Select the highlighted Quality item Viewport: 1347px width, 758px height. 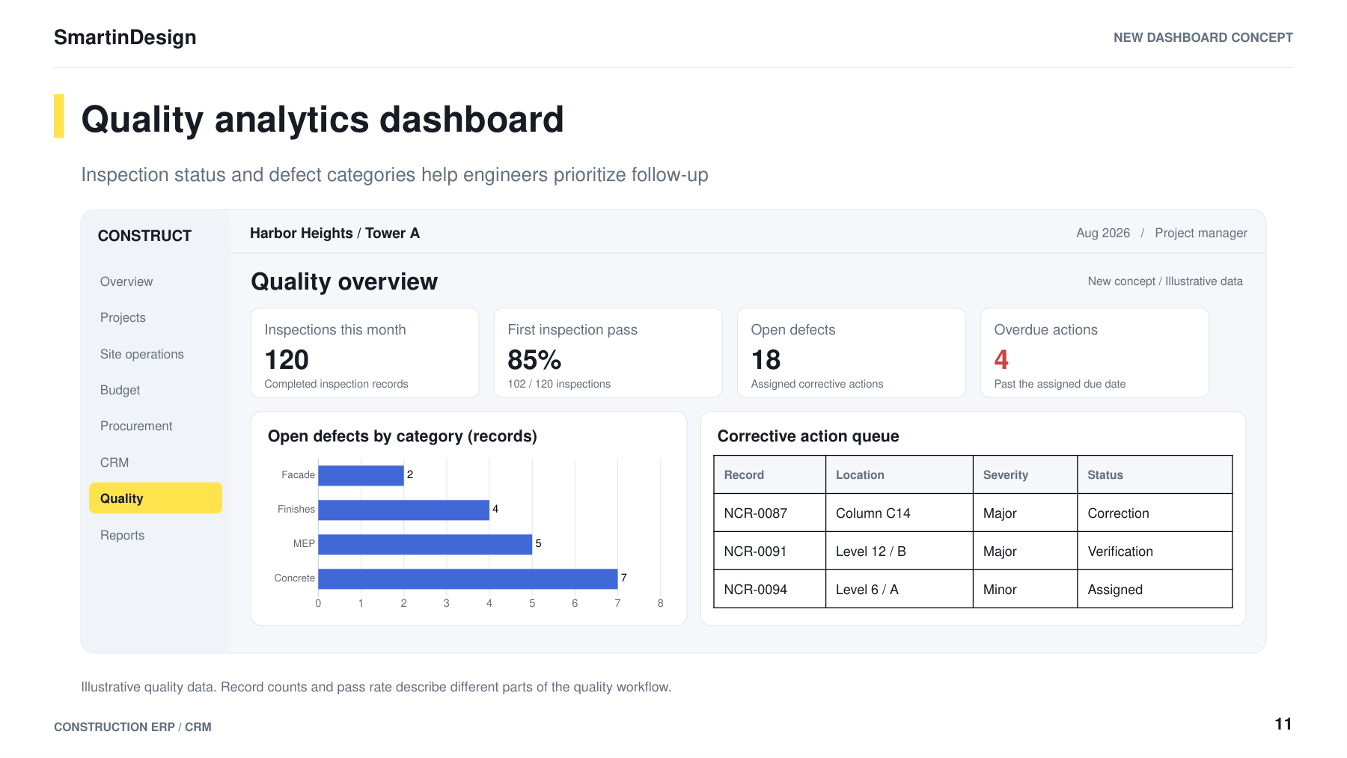pyautogui.click(x=156, y=498)
